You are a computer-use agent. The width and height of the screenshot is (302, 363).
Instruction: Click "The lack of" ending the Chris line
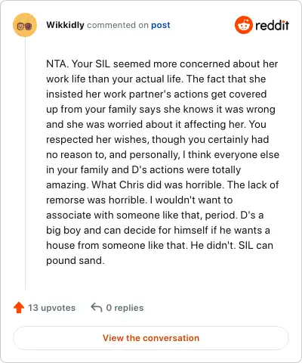coord(253,185)
